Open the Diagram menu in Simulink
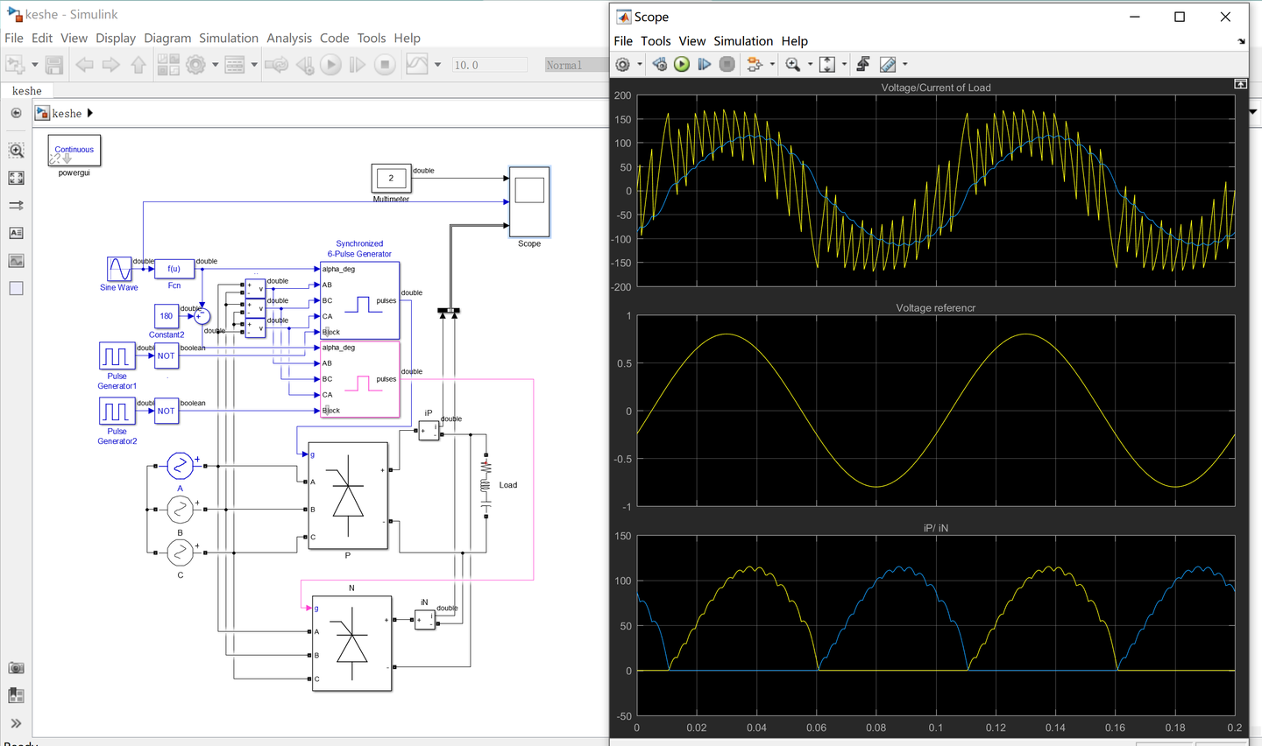This screenshot has width=1262, height=746. tap(167, 38)
